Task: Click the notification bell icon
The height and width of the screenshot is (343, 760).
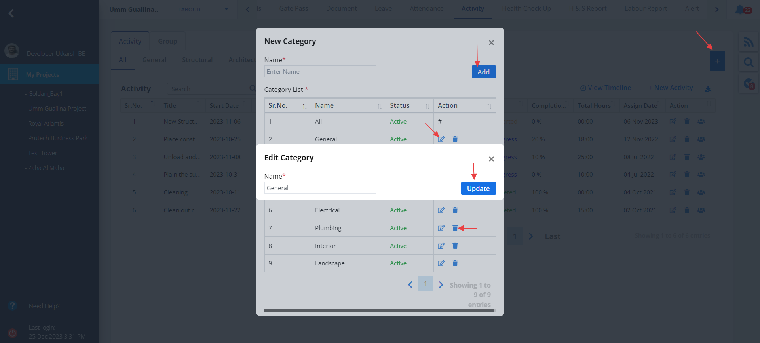Action: pos(739,10)
